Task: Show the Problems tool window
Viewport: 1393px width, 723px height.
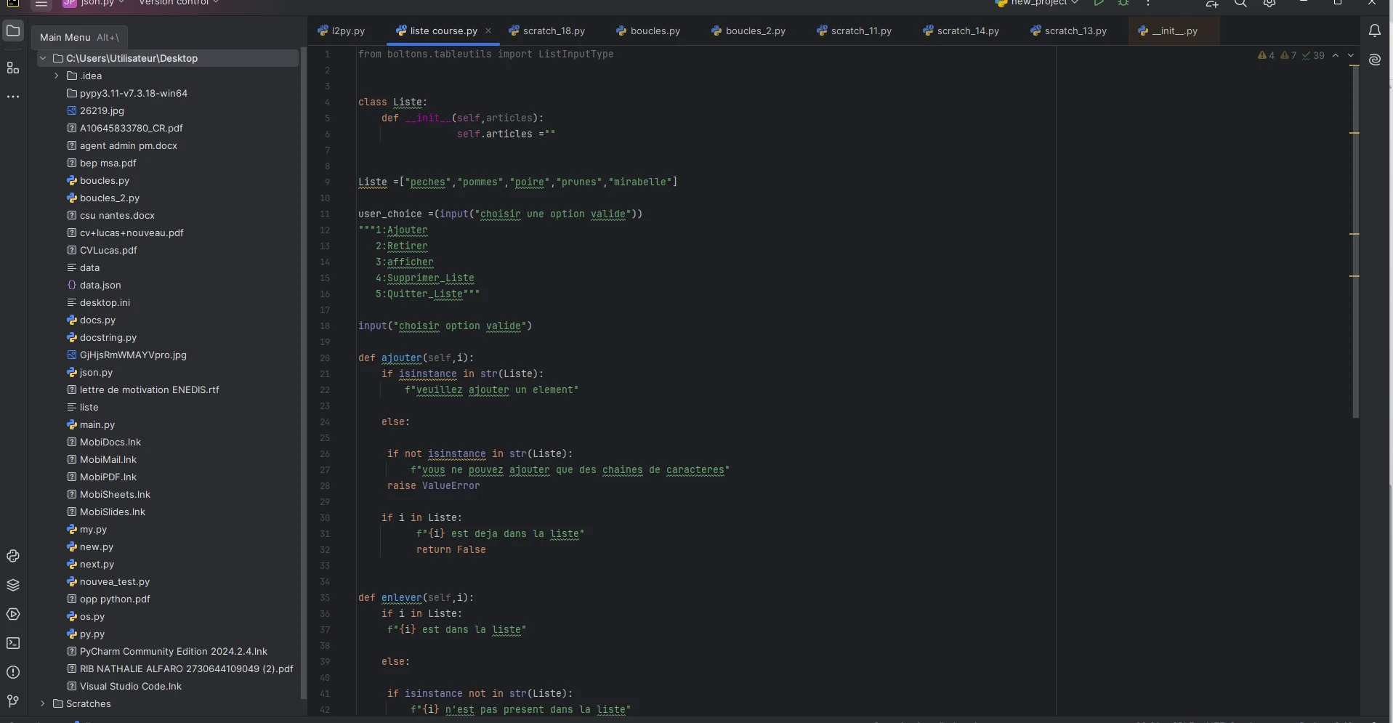Action: (x=13, y=672)
